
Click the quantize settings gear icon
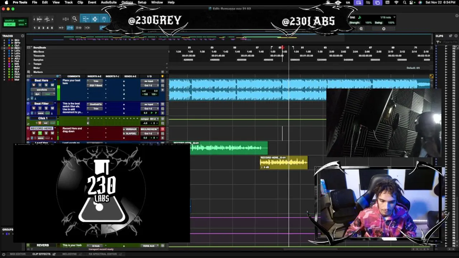click(384, 29)
